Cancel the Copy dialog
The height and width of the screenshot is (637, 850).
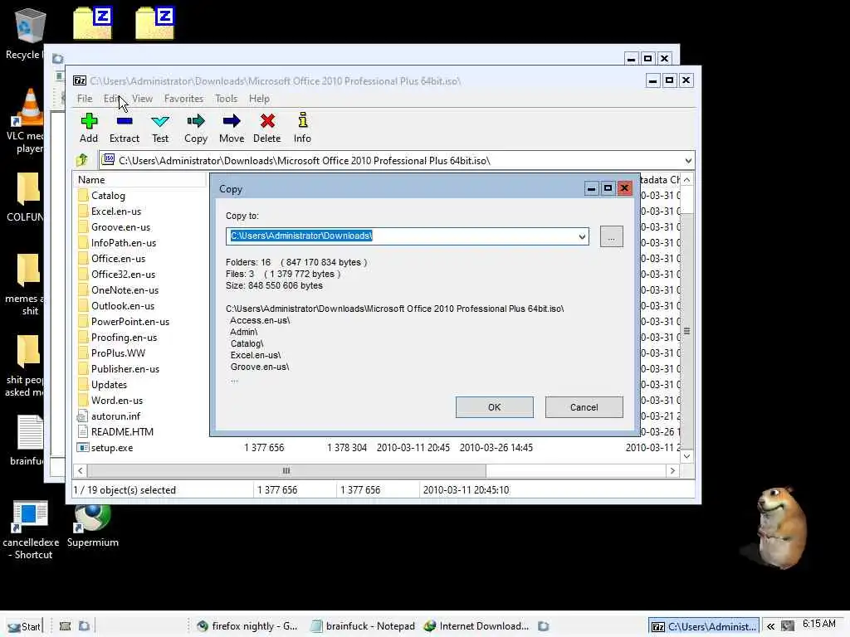tap(584, 407)
